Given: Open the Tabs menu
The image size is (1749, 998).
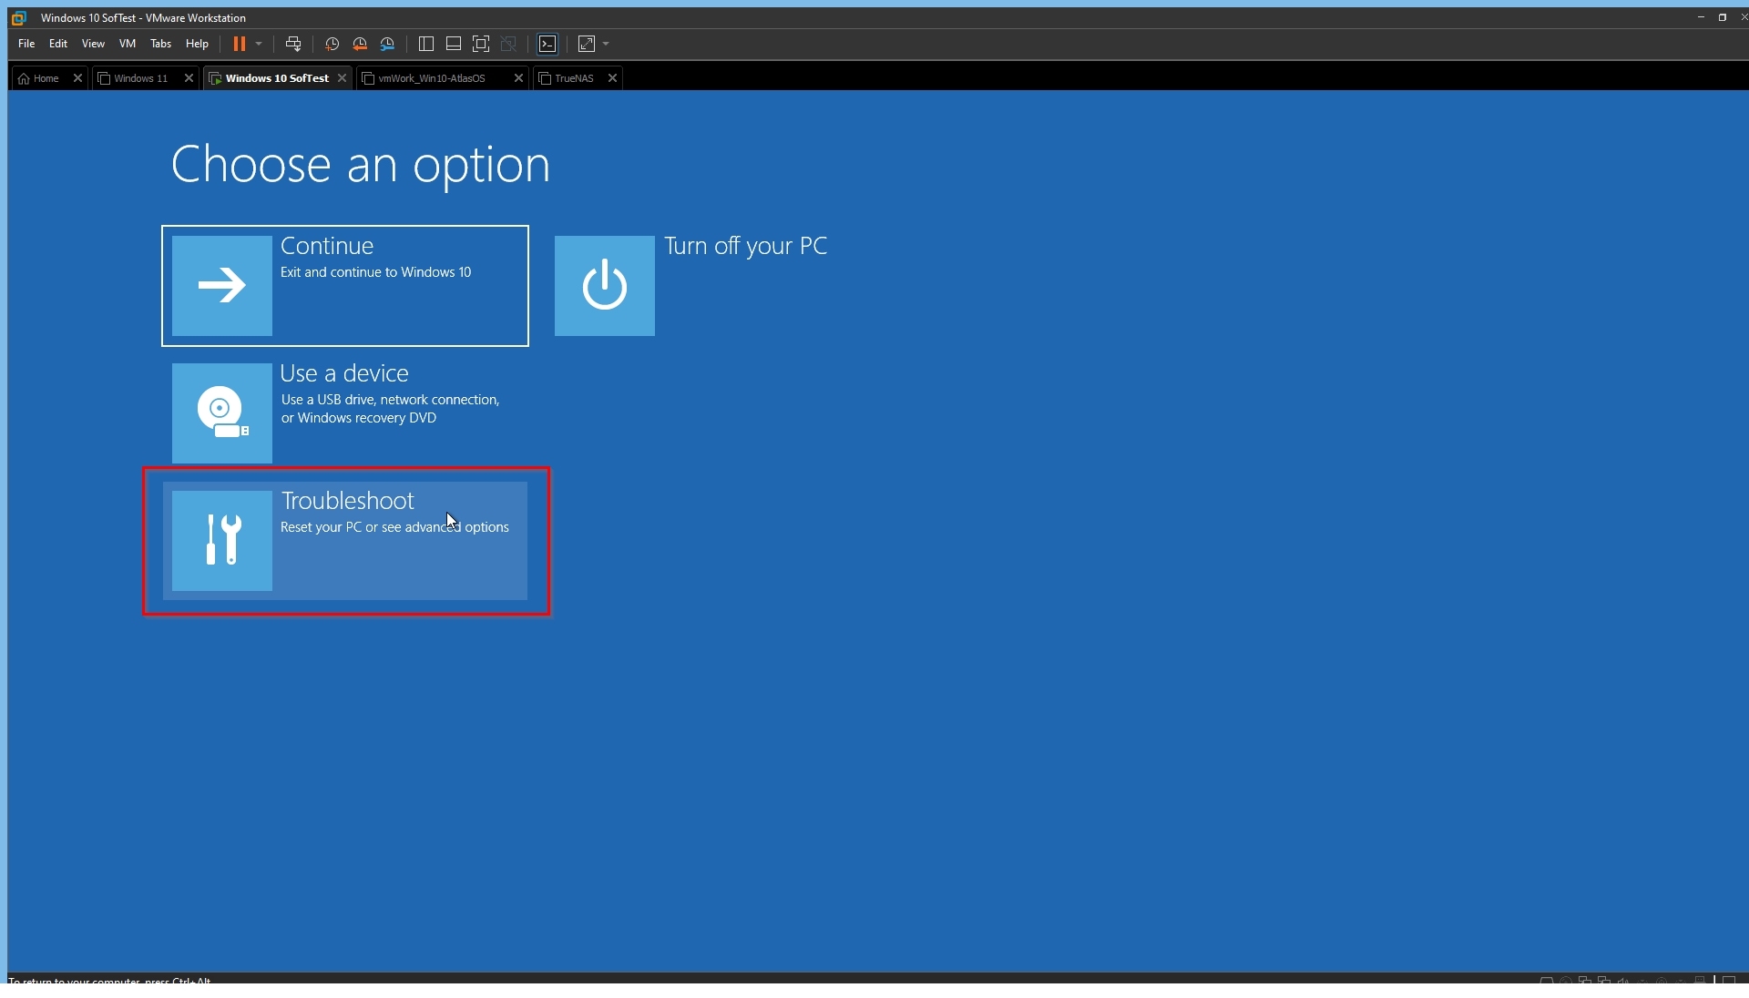Looking at the screenshot, I should [x=160, y=44].
